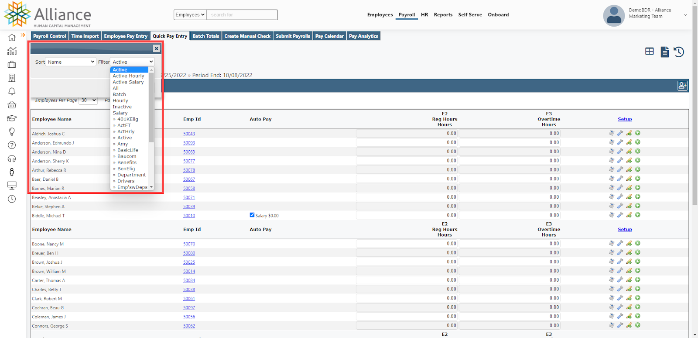The width and height of the screenshot is (698, 338).
Task: Open Create Manual Check tab
Action: point(247,36)
